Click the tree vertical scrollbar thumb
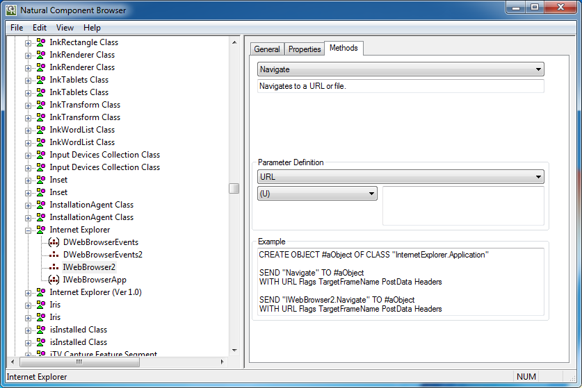Screen dimensions: 582x388 [x=234, y=188]
